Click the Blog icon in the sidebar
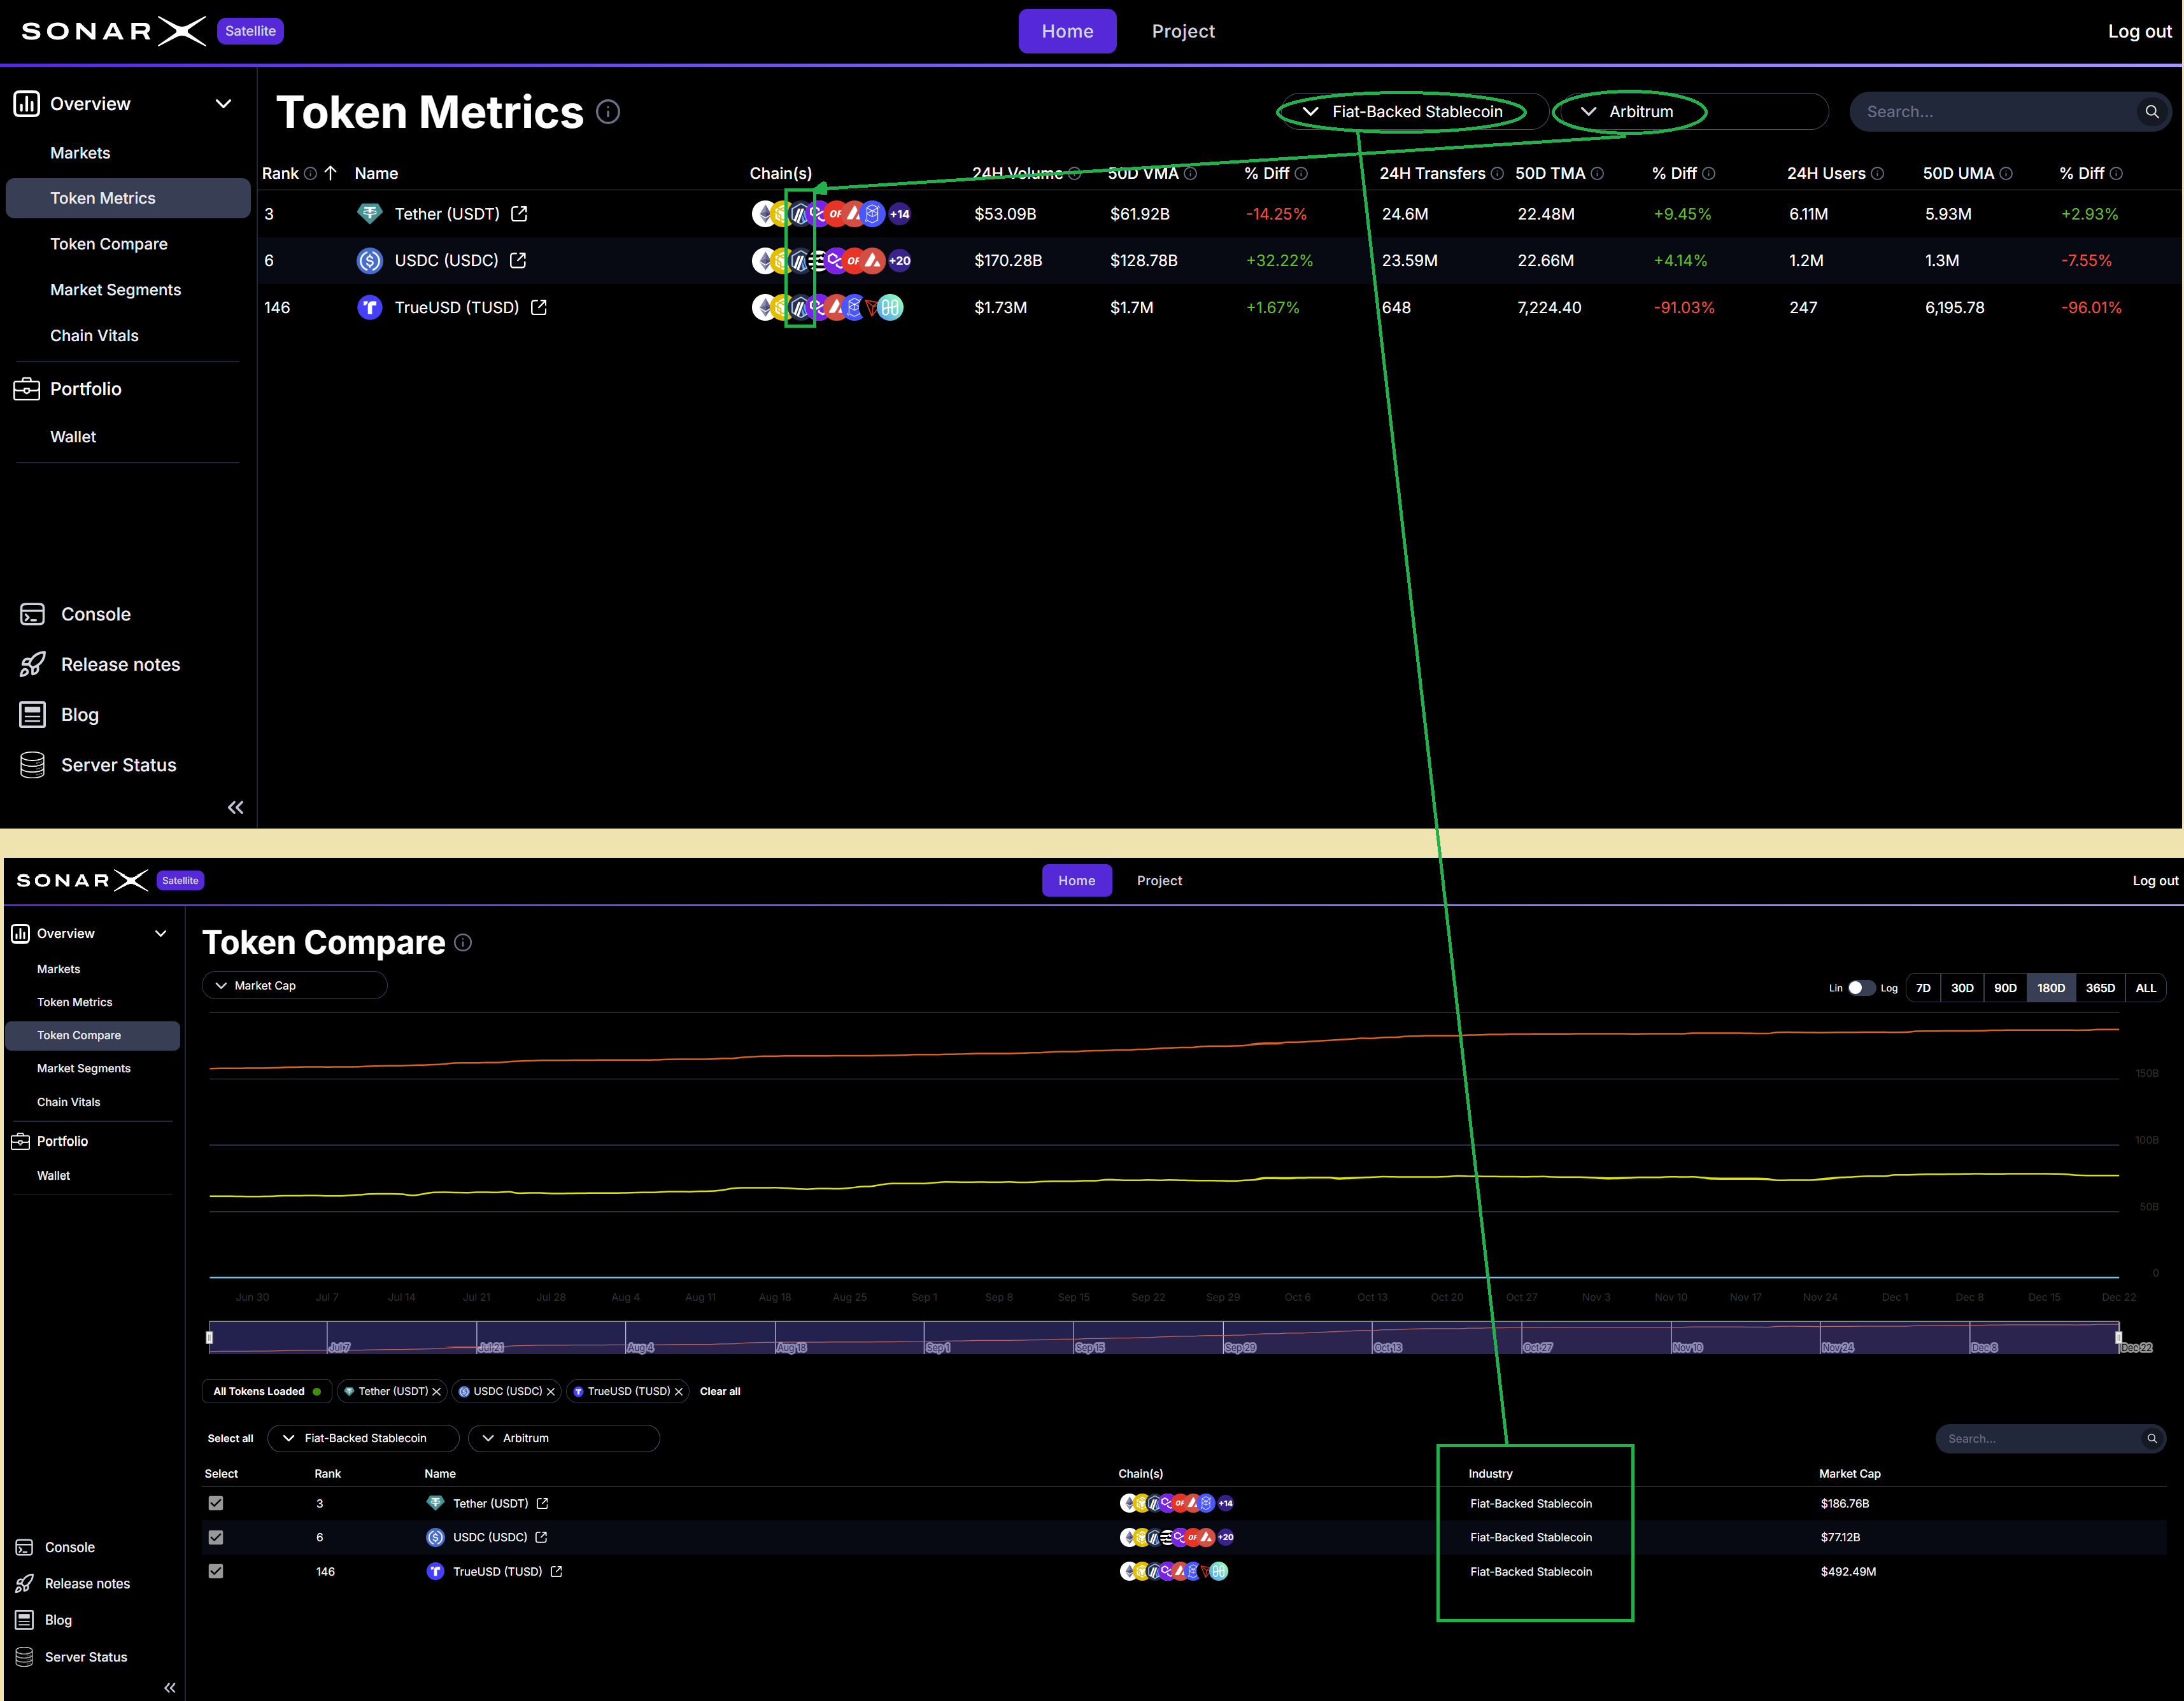The image size is (2184, 1701). point(32,715)
